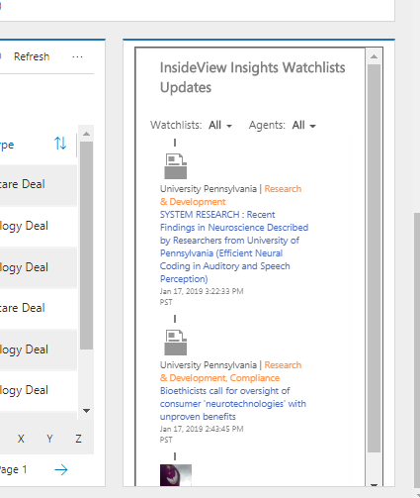Click second 'University Pennsylvania' company name
Screen dimensions: 420x498
point(209,365)
